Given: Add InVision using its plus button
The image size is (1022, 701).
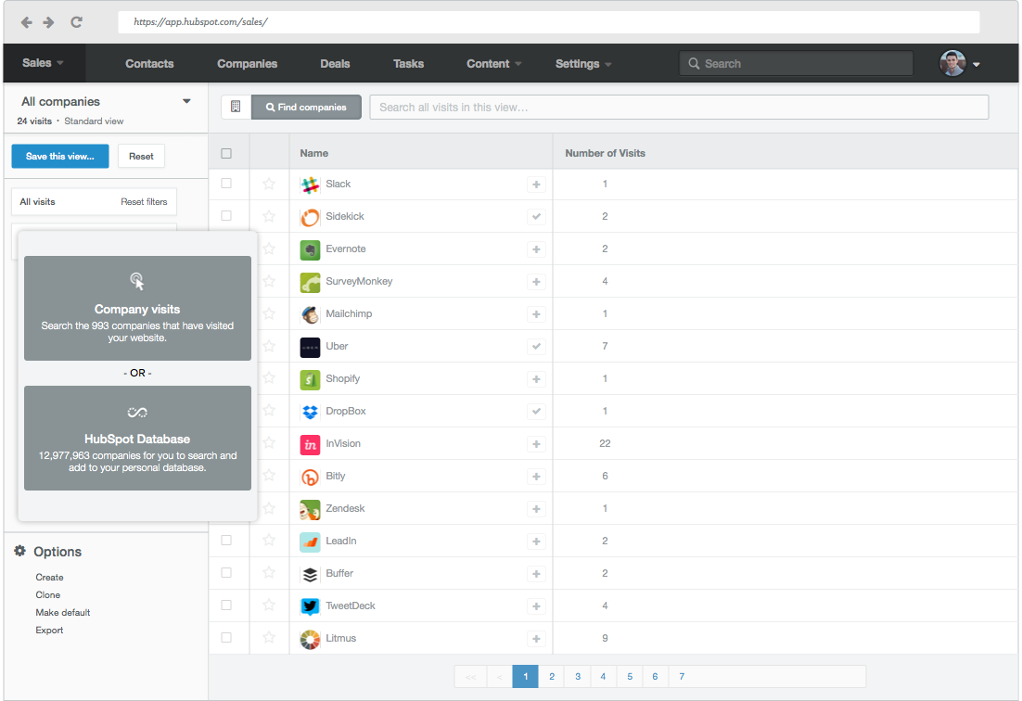Looking at the screenshot, I should tap(536, 444).
